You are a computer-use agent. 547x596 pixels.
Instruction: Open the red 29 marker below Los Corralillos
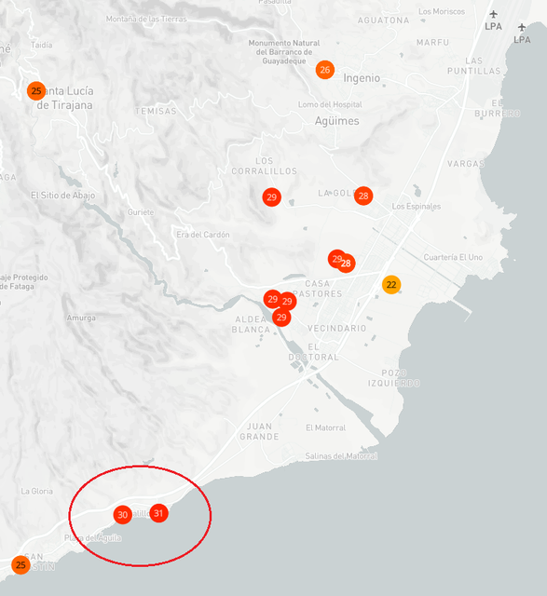coord(271,196)
